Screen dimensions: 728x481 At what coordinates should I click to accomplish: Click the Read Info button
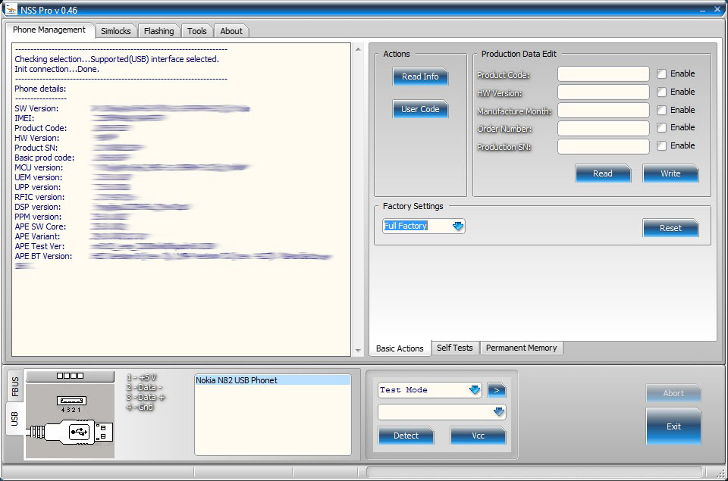pyautogui.click(x=420, y=77)
